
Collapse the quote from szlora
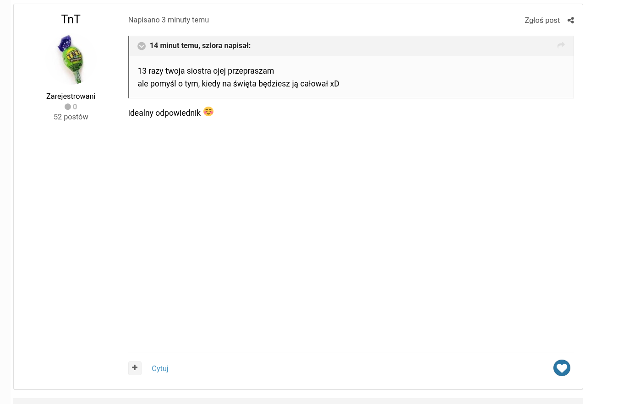(x=142, y=46)
